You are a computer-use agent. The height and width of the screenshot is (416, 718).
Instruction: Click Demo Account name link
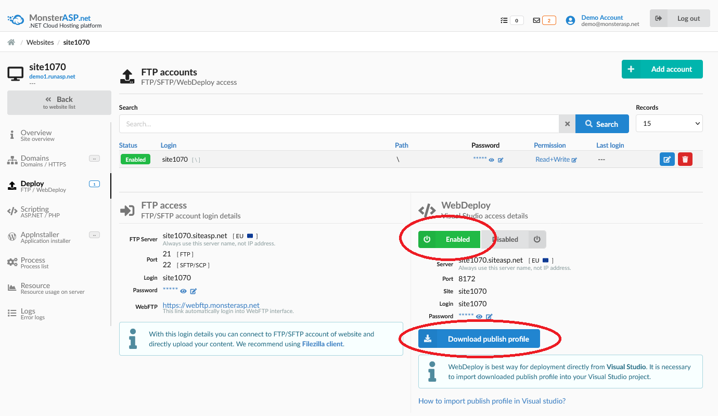pyautogui.click(x=602, y=17)
